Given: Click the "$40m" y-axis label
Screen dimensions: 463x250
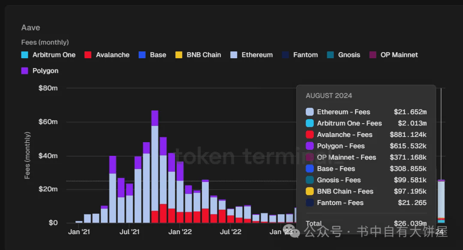Looking at the screenshot, I should [x=48, y=156].
